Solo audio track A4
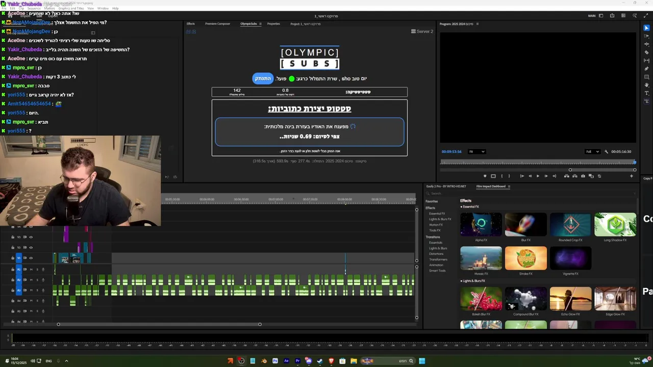The image size is (653, 367). [x=37, y=301]
